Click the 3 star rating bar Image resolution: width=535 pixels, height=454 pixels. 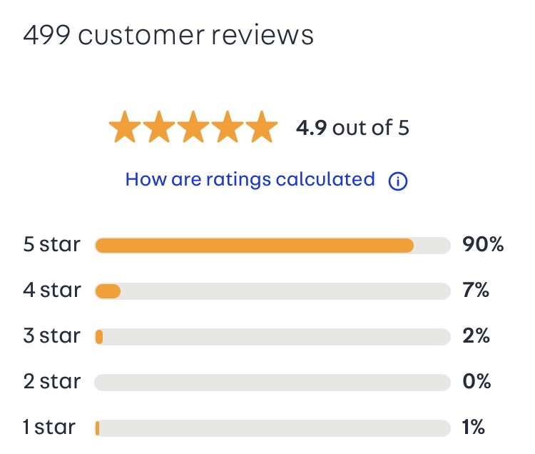pyautogui.click(x=272, y=337)
